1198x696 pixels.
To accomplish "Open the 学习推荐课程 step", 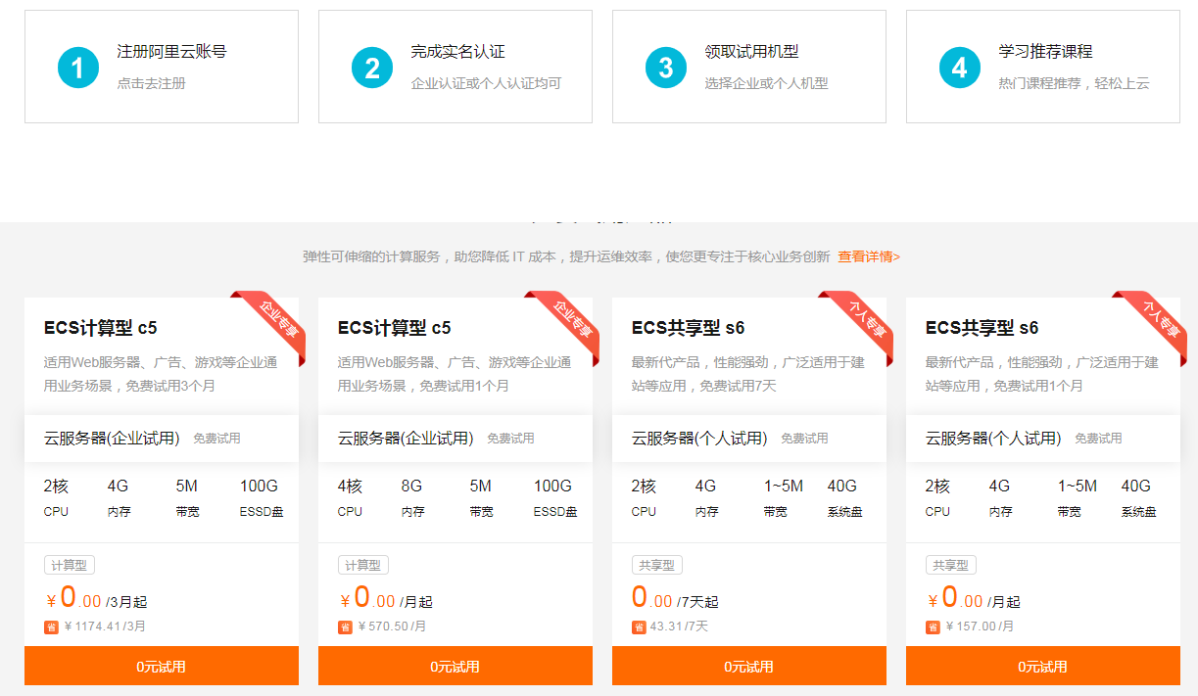I will point(1045,52).
